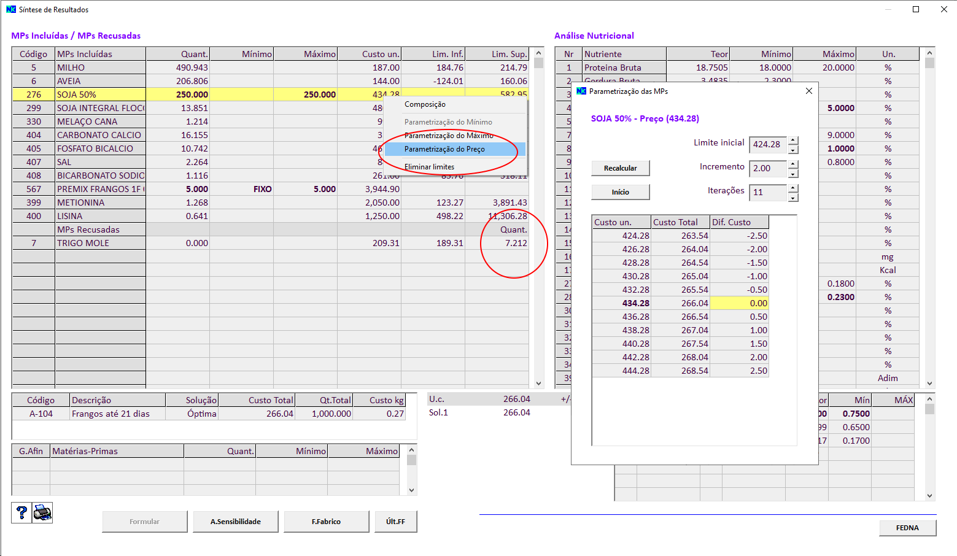Screen dimensions: 957x556
Task: Click the help question mark icon
Action: click(x=21, y=512)
